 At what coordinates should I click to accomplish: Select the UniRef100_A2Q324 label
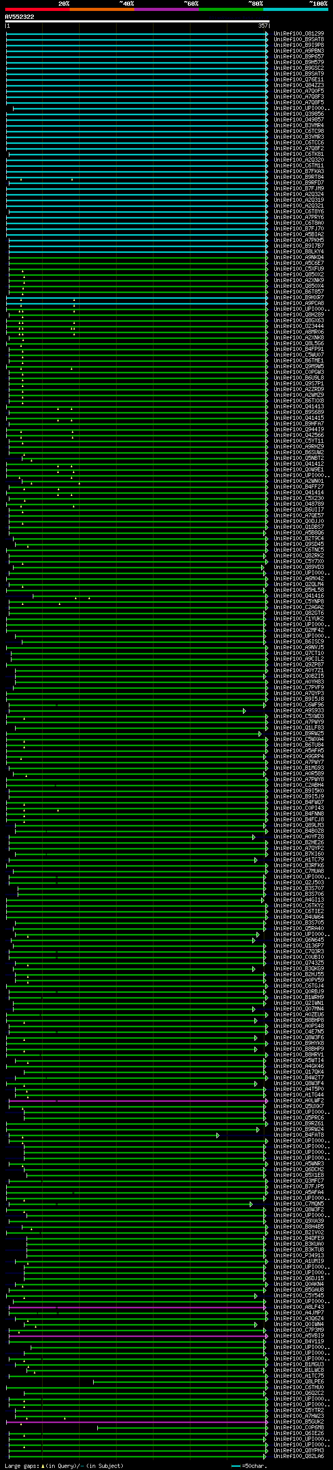(x=299, y=194)
